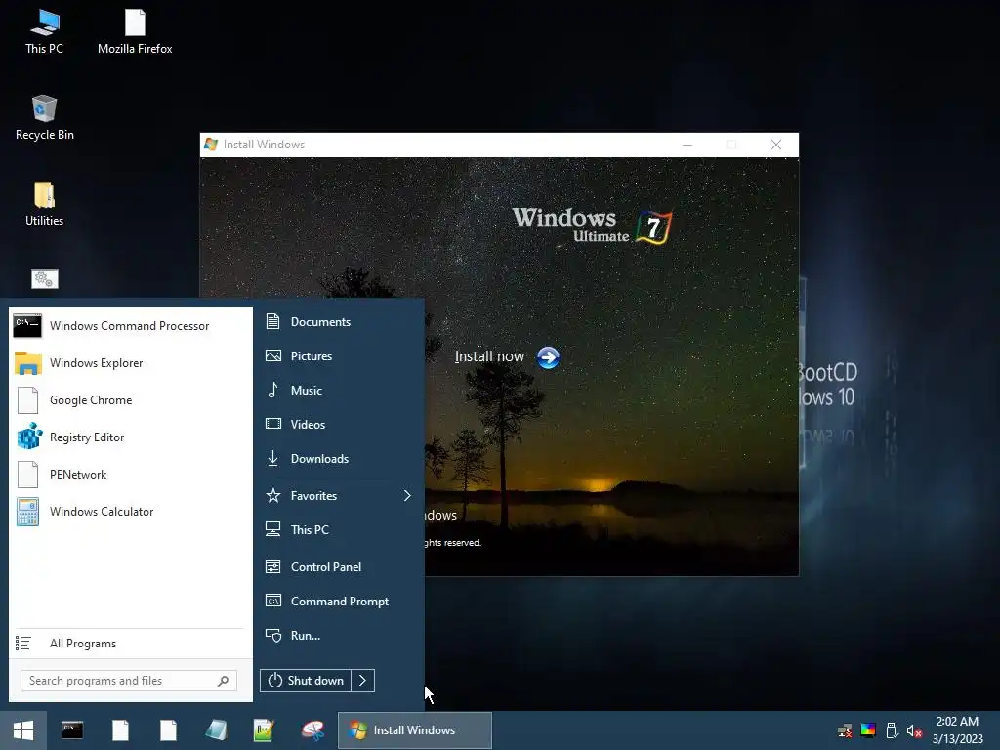Click the colorful display tray icon
1000x750 pixels.
point(868,730)
